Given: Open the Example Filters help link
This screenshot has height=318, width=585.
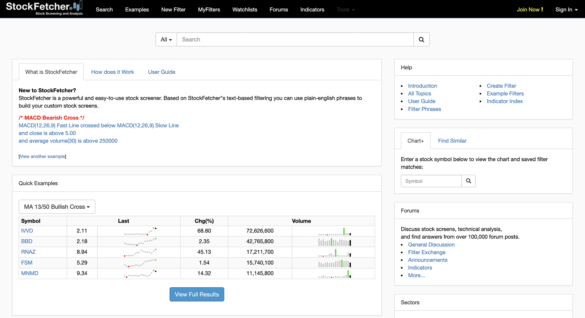Looking at the screenshot, I should click(505, 93).
